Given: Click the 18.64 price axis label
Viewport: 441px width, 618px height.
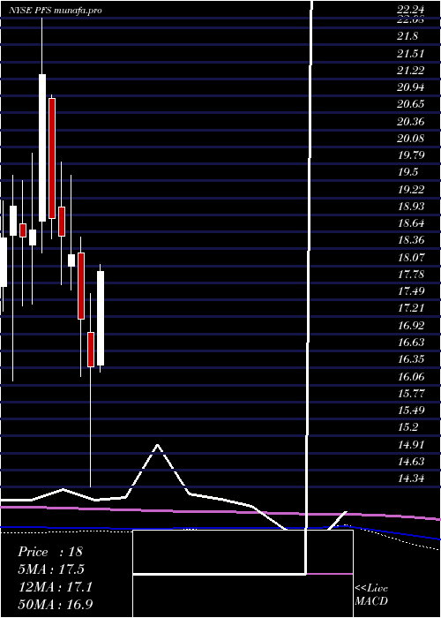Looking at the screenshot, I should pyautogui.click(x=410, y=223).
